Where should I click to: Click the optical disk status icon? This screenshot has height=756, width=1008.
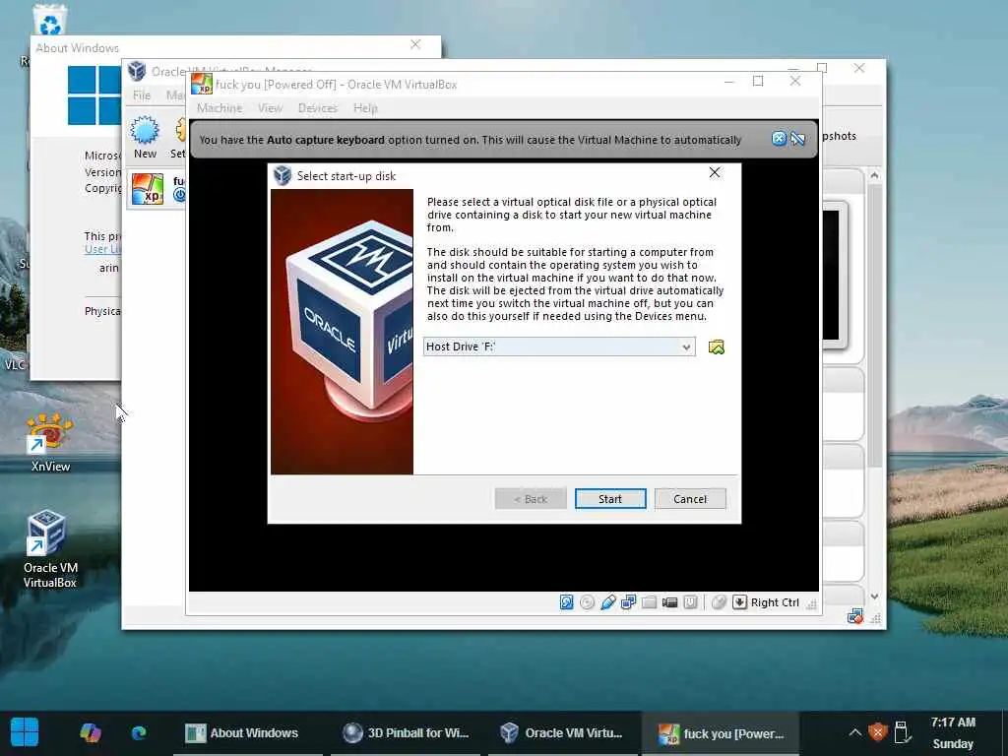[x=587, y=602]
